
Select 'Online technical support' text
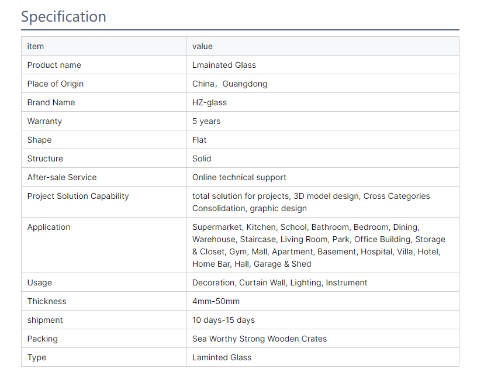(239, 178)
